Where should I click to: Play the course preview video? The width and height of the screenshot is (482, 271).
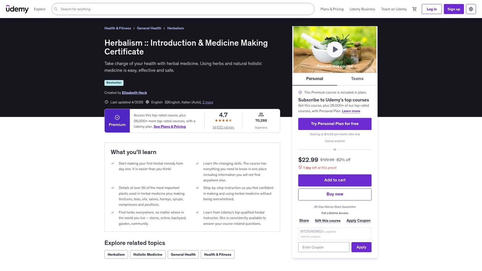coord(335,49)
